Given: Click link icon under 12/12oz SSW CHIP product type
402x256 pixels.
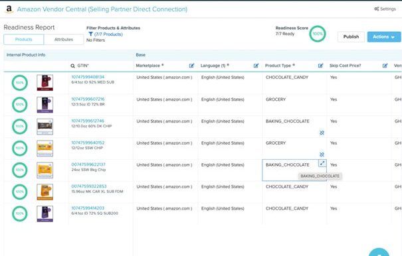Looking at the screenshot, I should [322, 155].
